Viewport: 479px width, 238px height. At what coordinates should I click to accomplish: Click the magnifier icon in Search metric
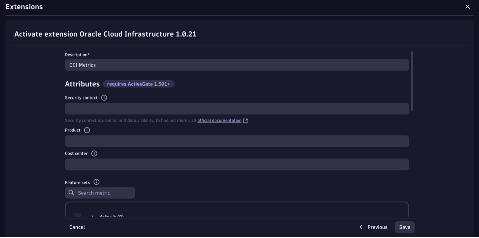coord(71,193)
